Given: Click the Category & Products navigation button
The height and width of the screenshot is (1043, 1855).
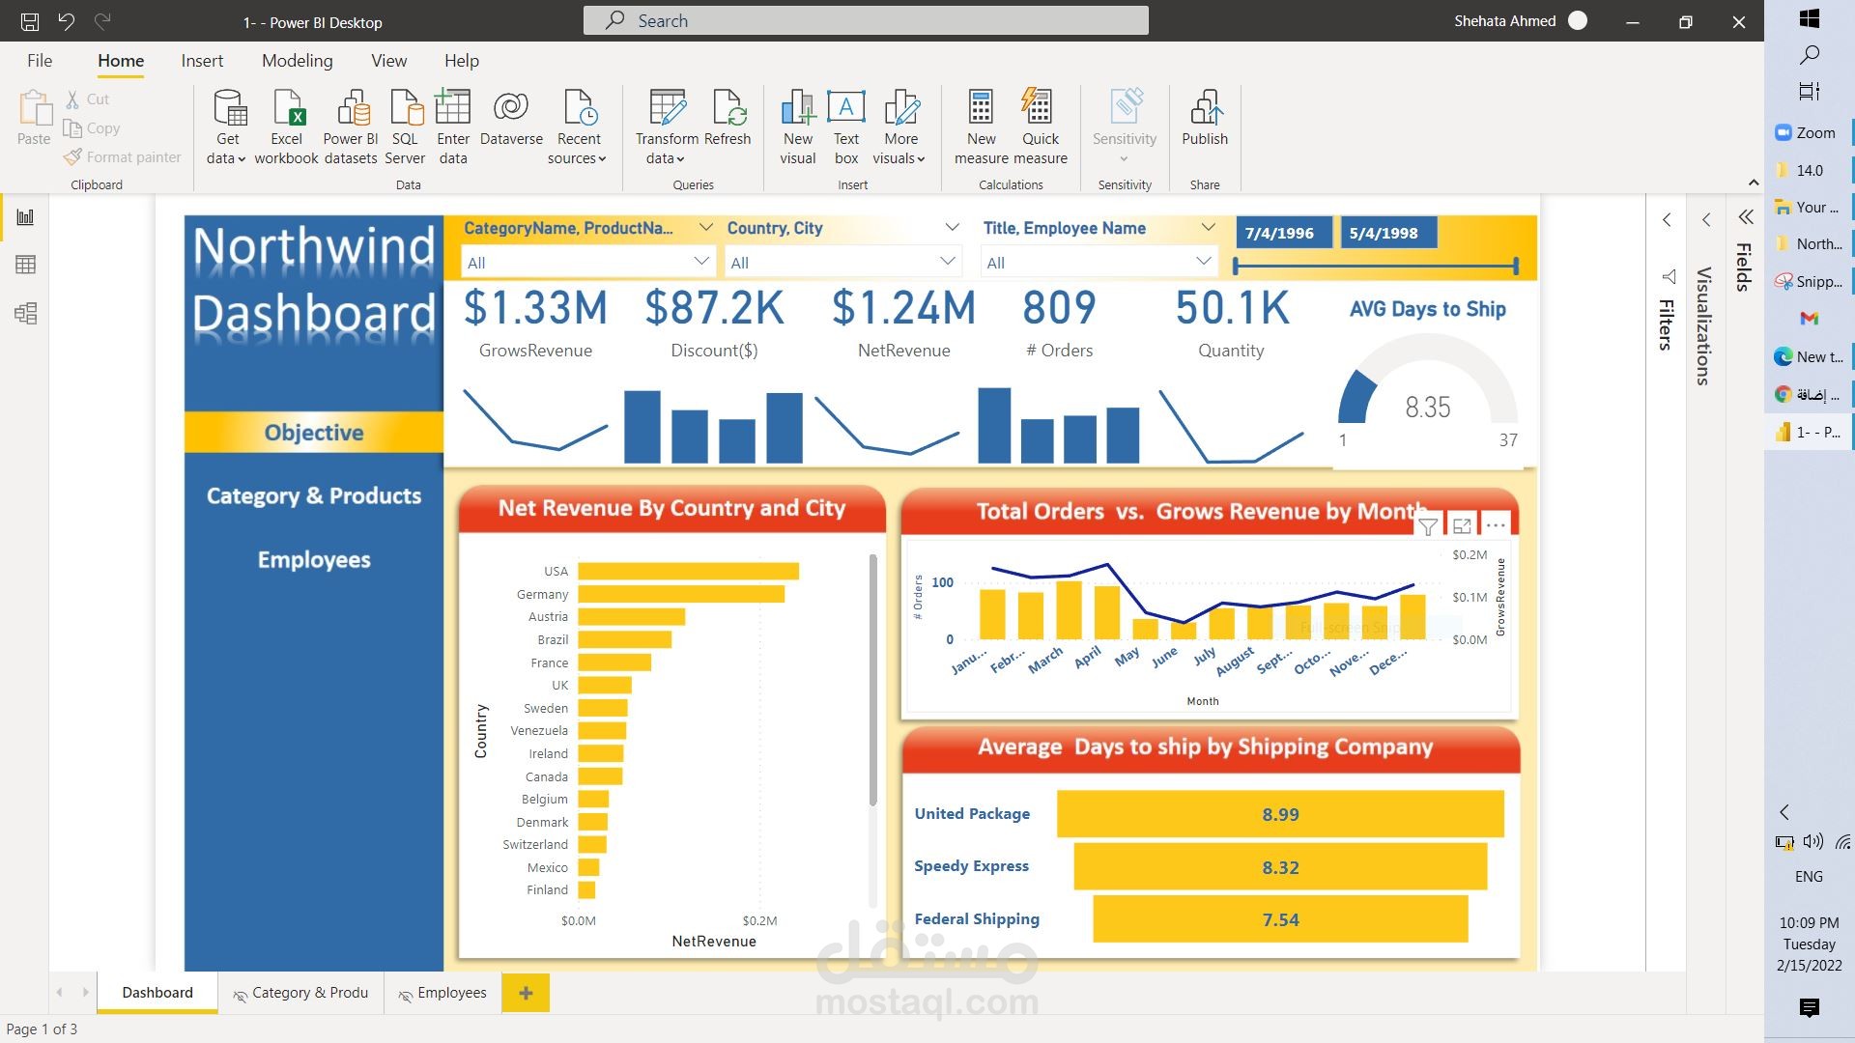Looking at the screenshot, I should click(x=314, y=496).
